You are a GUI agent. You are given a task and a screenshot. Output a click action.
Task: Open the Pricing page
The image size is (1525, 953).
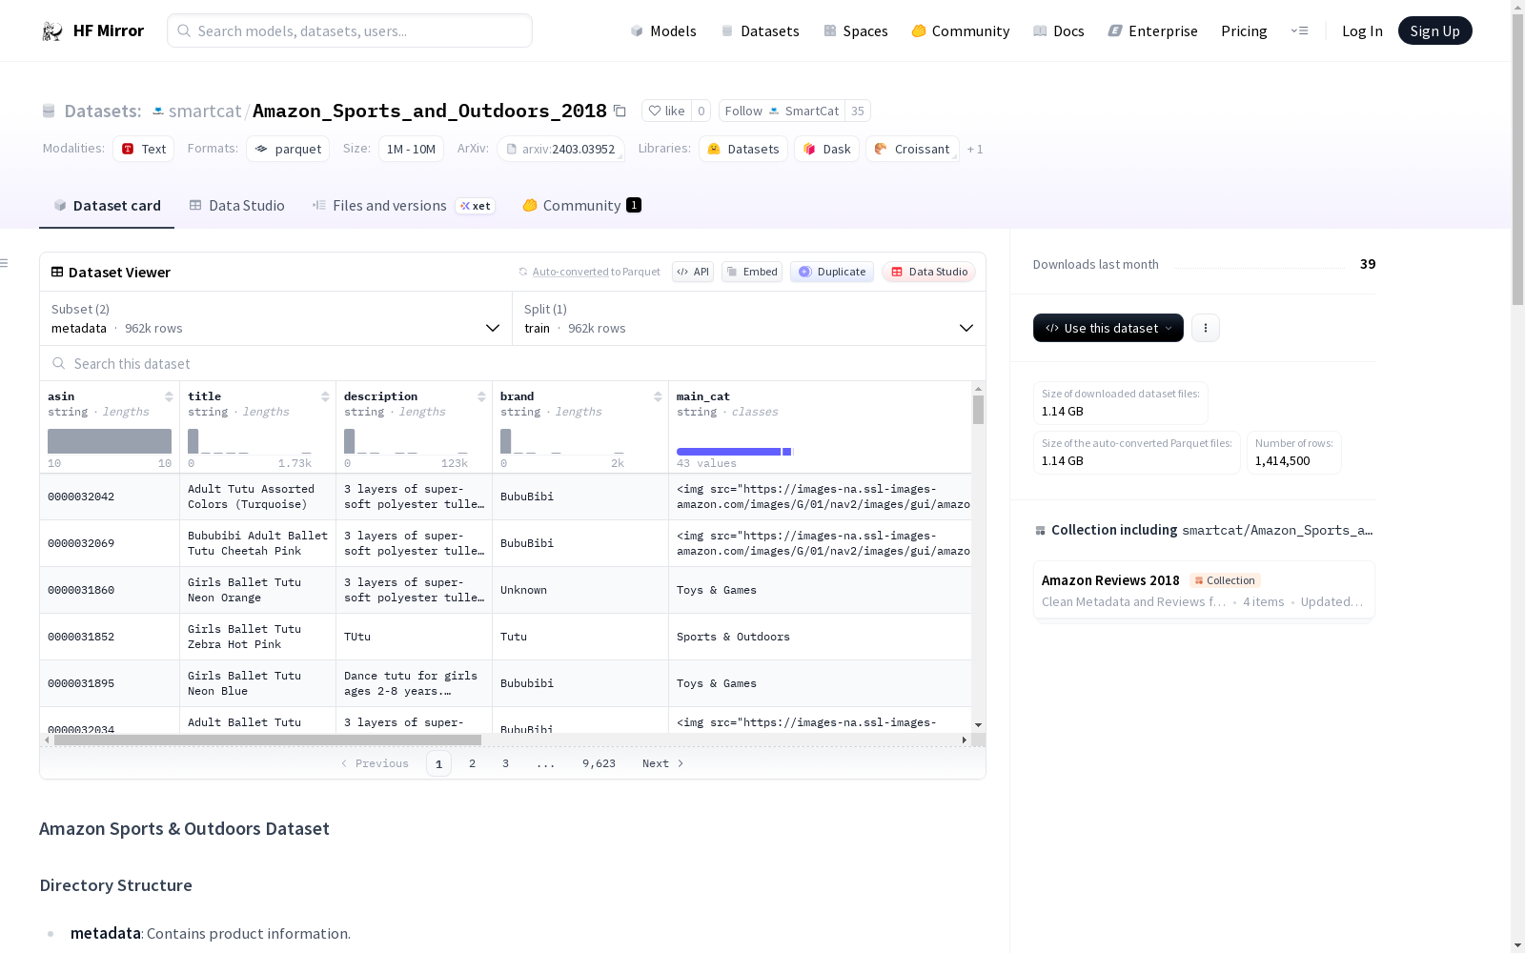(1244, 31)
